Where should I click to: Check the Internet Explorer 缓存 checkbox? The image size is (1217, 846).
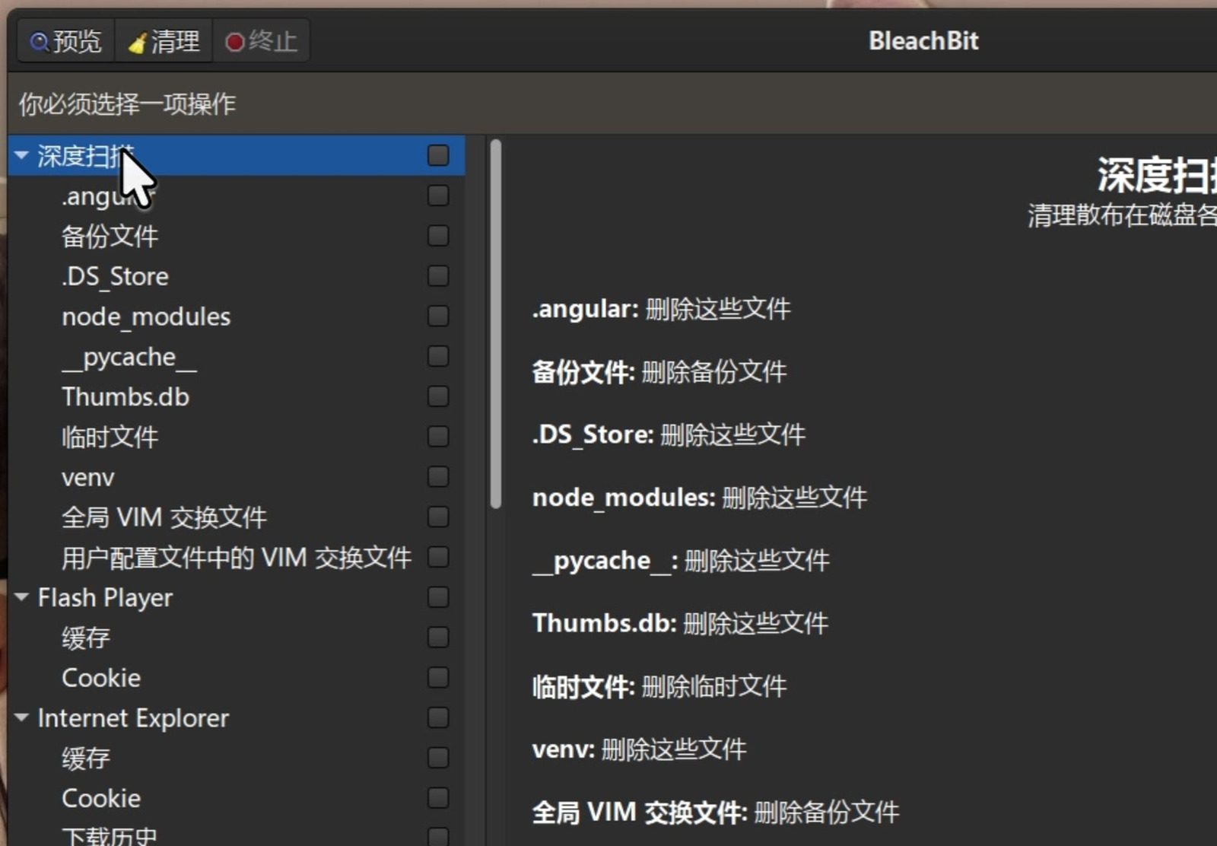pos(438,758)
